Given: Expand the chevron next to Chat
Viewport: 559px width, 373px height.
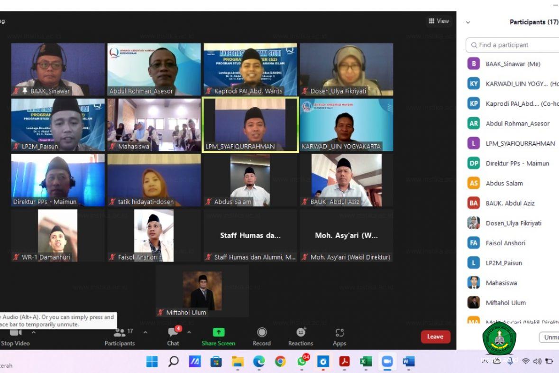Looking at the screenshot, I should (x=189, y=332).
